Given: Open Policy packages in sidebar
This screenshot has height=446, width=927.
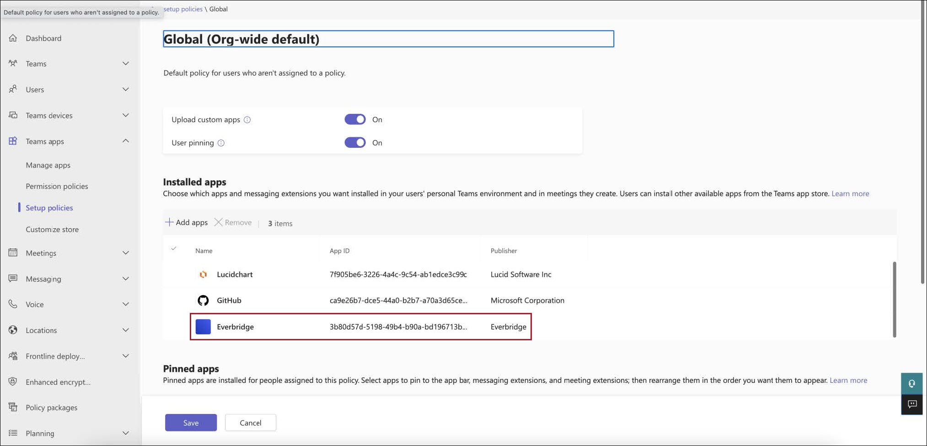Looking at the screenshot, I should pyautogui.click(x=51, y=407).
